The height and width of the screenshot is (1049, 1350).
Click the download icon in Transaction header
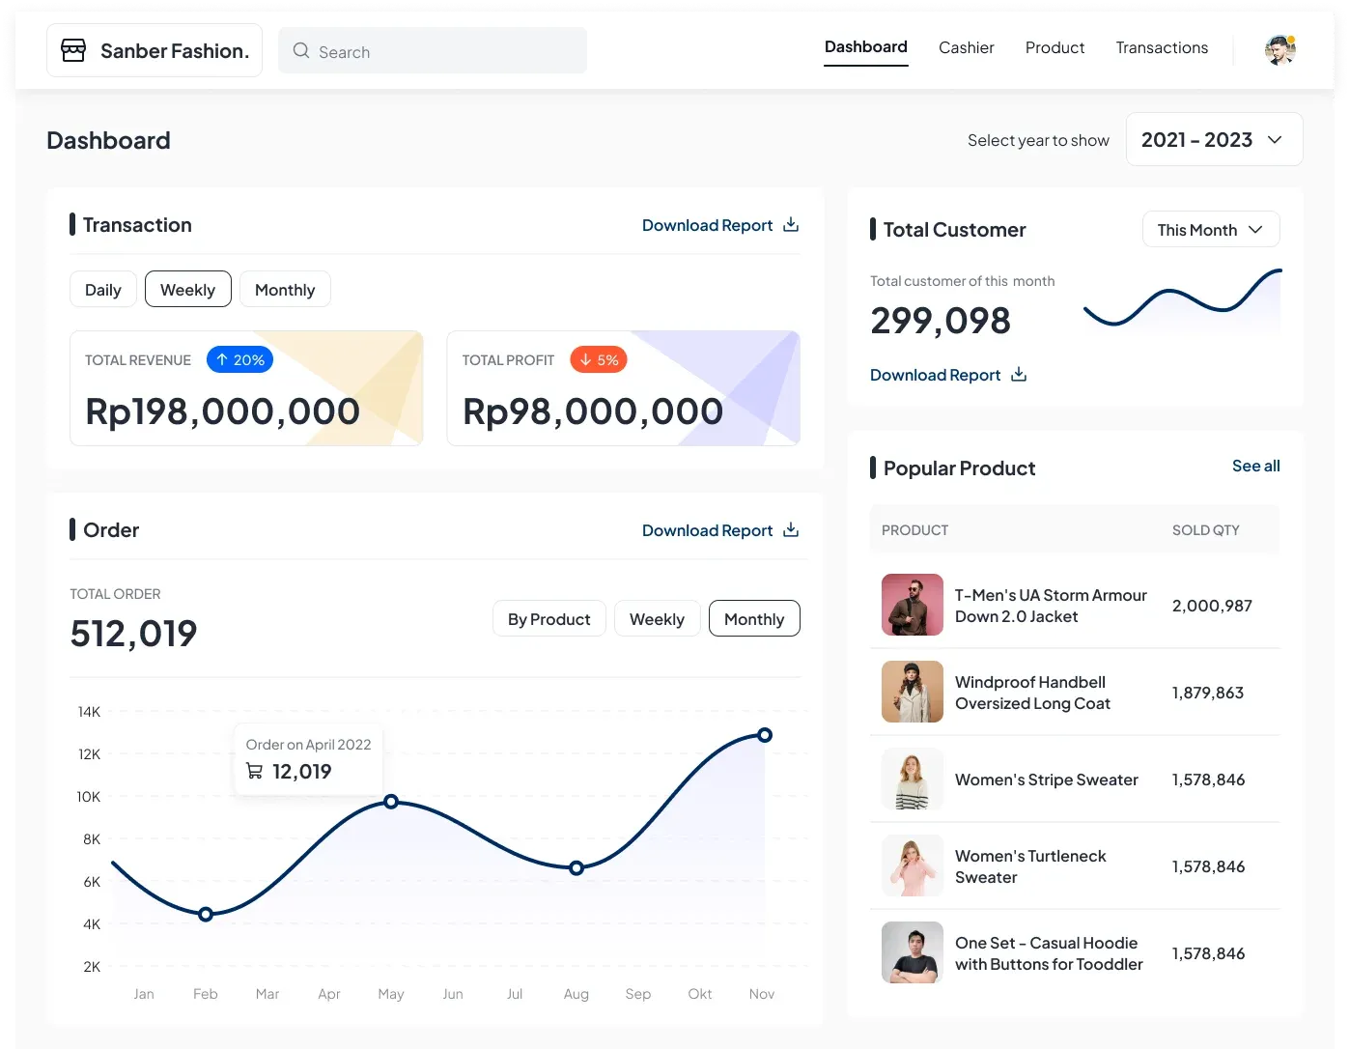click(791, 224)
